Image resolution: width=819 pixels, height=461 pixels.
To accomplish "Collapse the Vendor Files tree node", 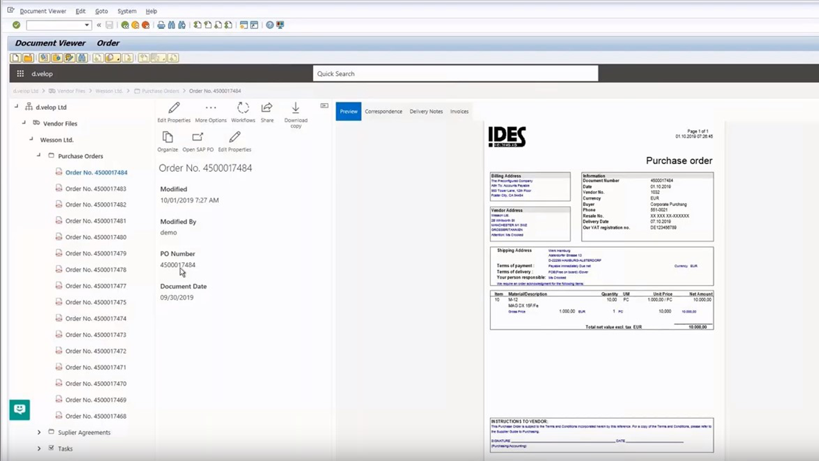I will (x=24, y=123).
